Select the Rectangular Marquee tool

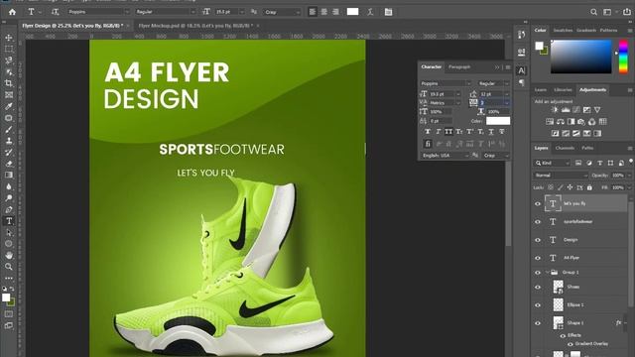click(x=9, y=49)
